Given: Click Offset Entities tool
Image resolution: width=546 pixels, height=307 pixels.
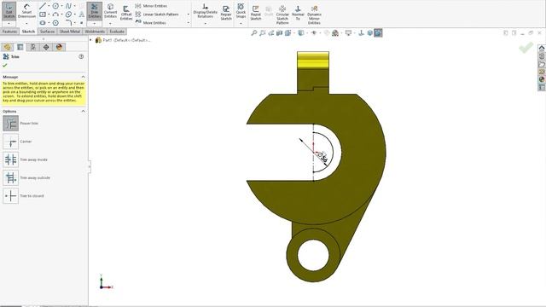Looking at the screenshot, I should 126,13.
